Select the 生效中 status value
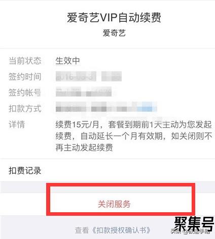 pyautogui.click(x=67, y=61)
